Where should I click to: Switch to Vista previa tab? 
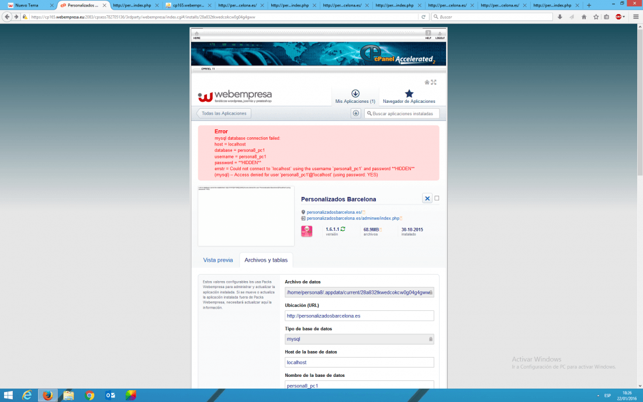tap(218, 260)
